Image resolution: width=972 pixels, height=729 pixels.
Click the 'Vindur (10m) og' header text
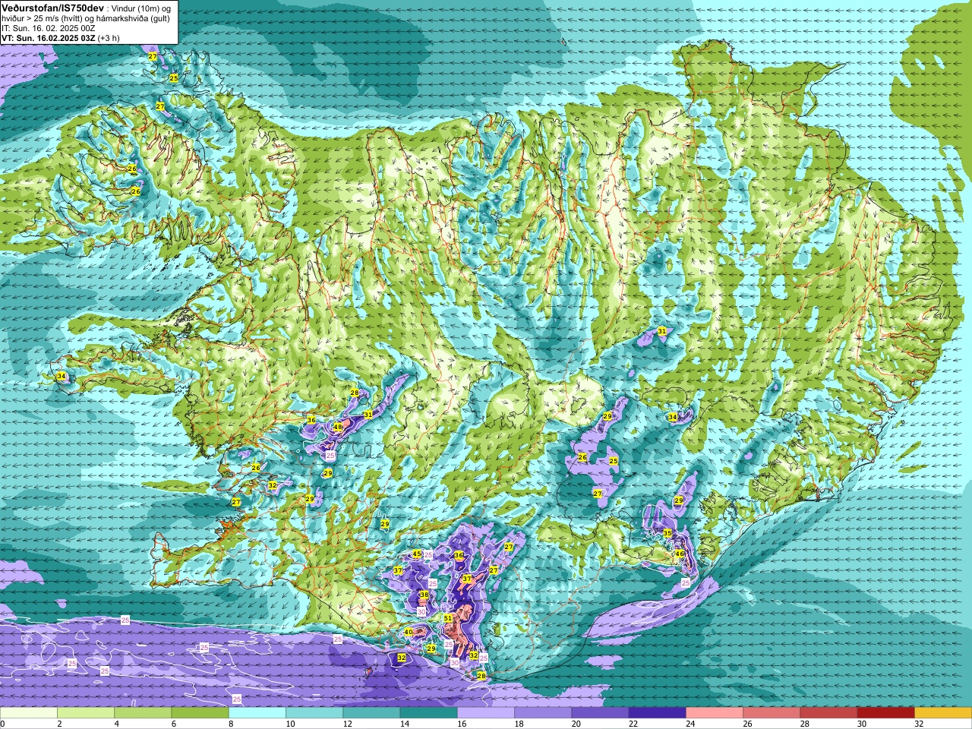141,8
